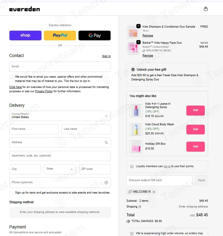Enable the sign up for texts checkbox
This screenshot has height=236, width=223.
click(x=12, y=193)
